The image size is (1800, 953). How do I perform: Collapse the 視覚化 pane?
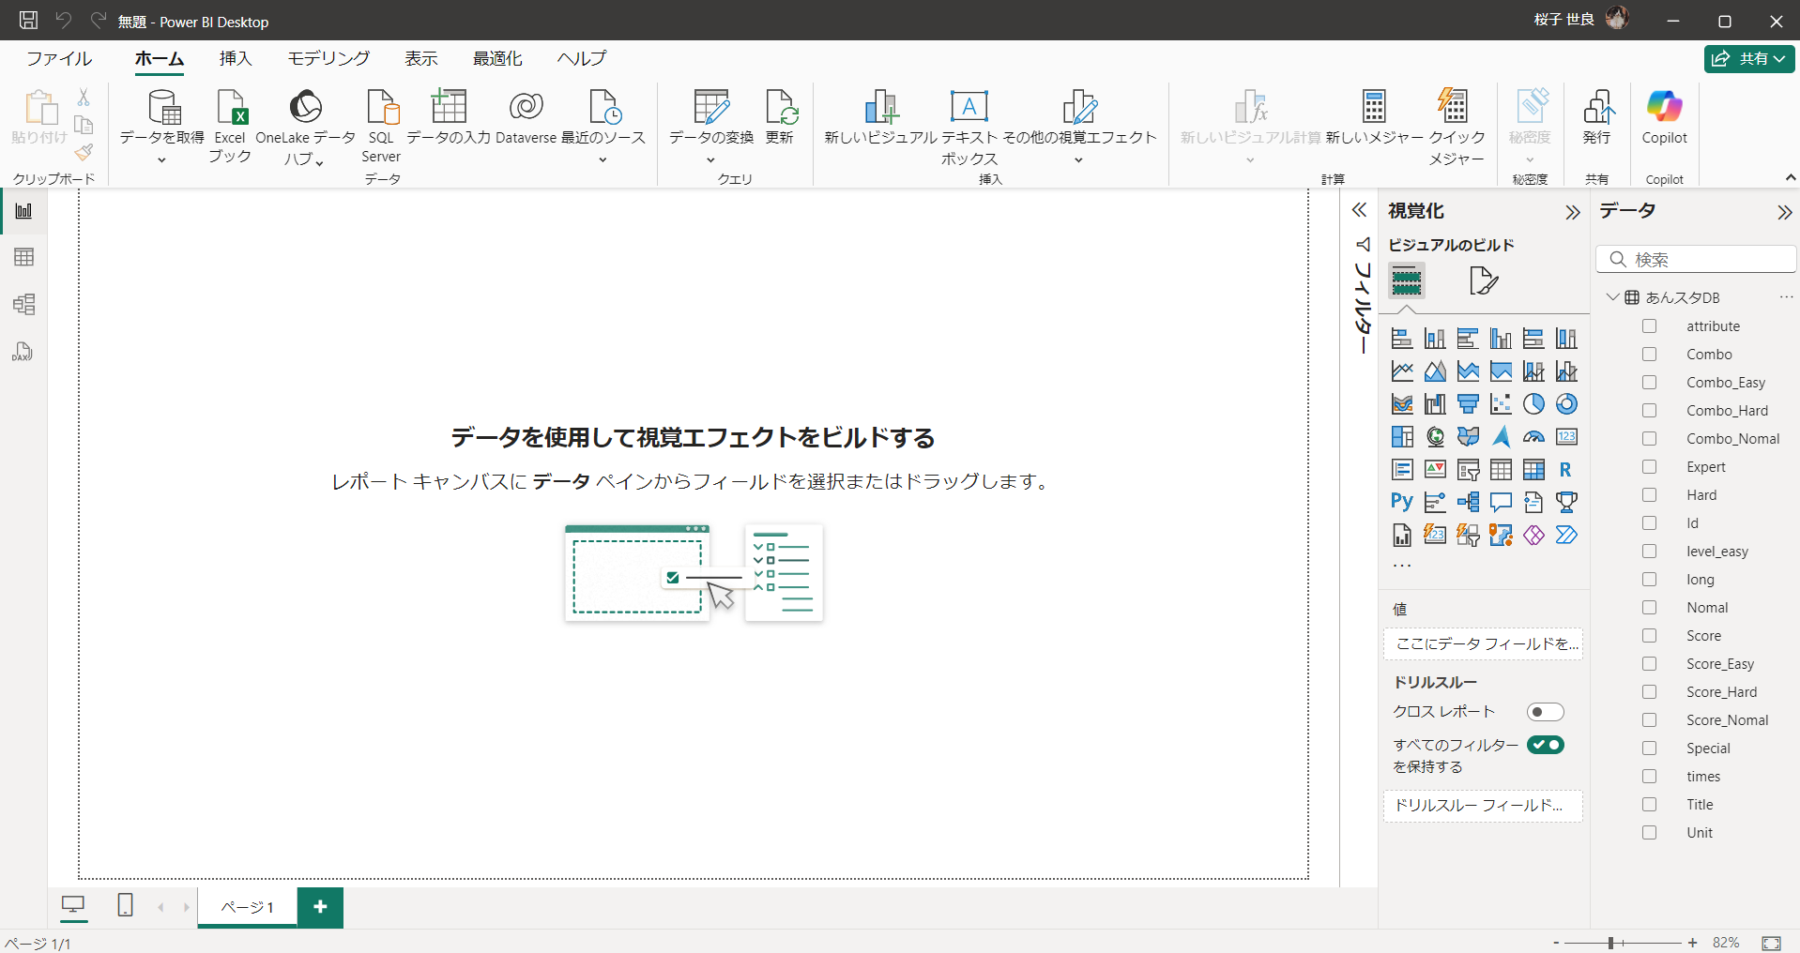coord(1573,213)
